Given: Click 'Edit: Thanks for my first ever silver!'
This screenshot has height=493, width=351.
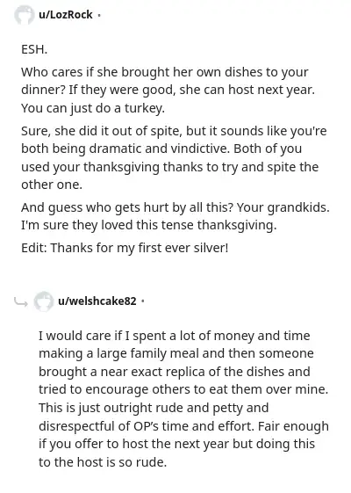Looking at the screenshot, I should click(x=125, y=248).
